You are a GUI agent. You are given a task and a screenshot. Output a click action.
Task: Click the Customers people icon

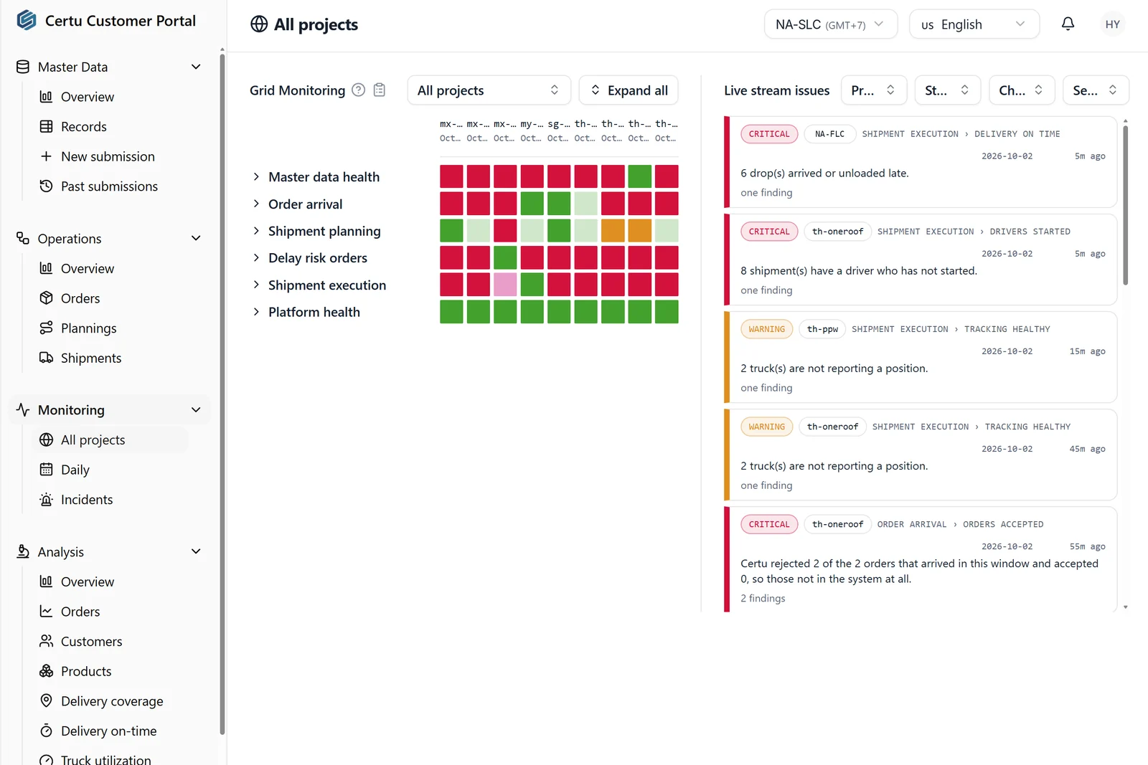46,641
